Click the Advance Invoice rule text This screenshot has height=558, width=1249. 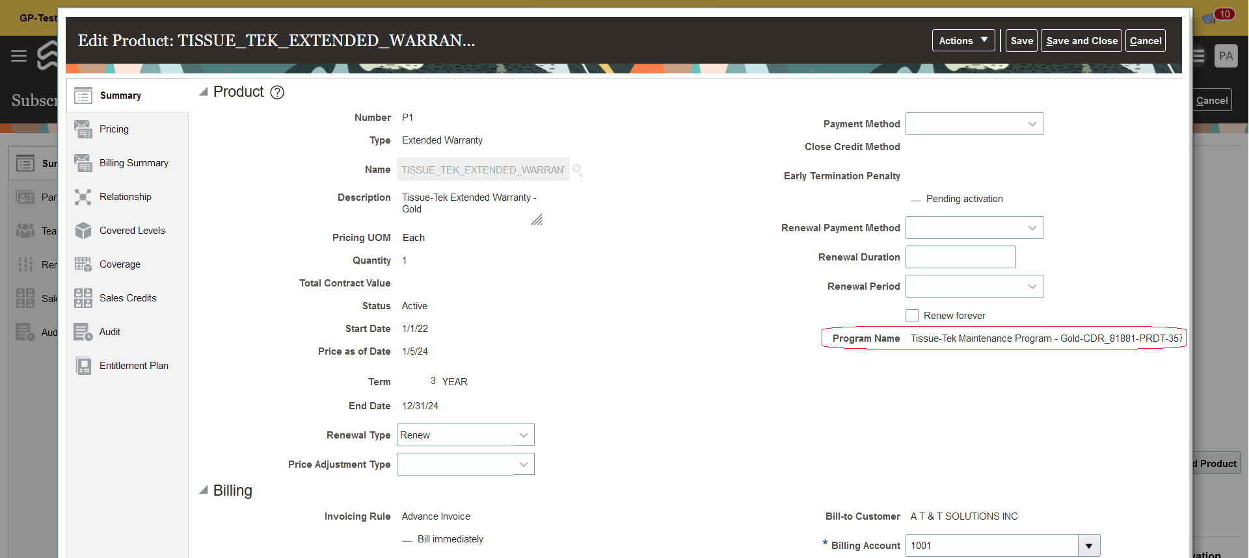(x=436, y=516)
